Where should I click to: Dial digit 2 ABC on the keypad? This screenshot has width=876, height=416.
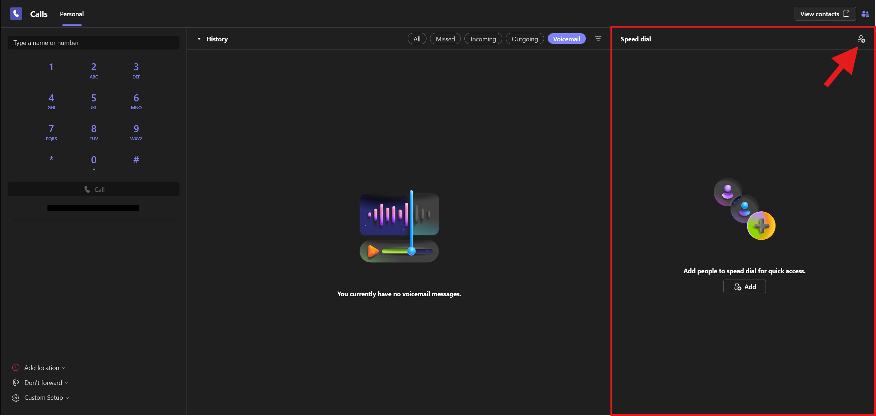click(94, 70)
